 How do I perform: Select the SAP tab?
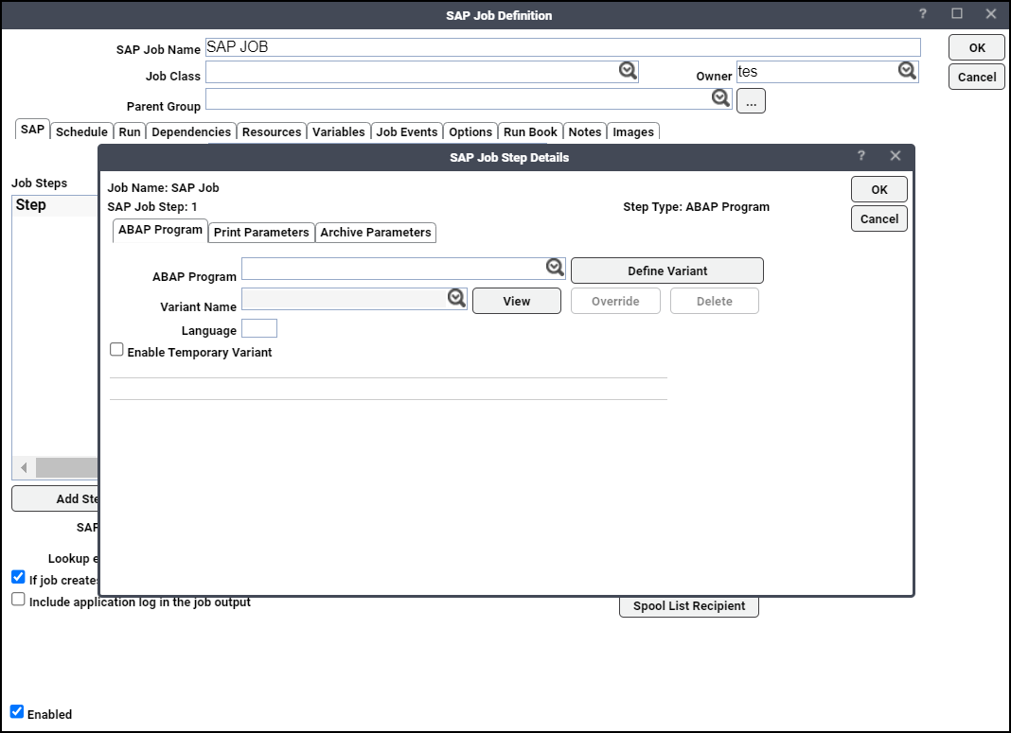pyautogui.click(x=32, y=129)
